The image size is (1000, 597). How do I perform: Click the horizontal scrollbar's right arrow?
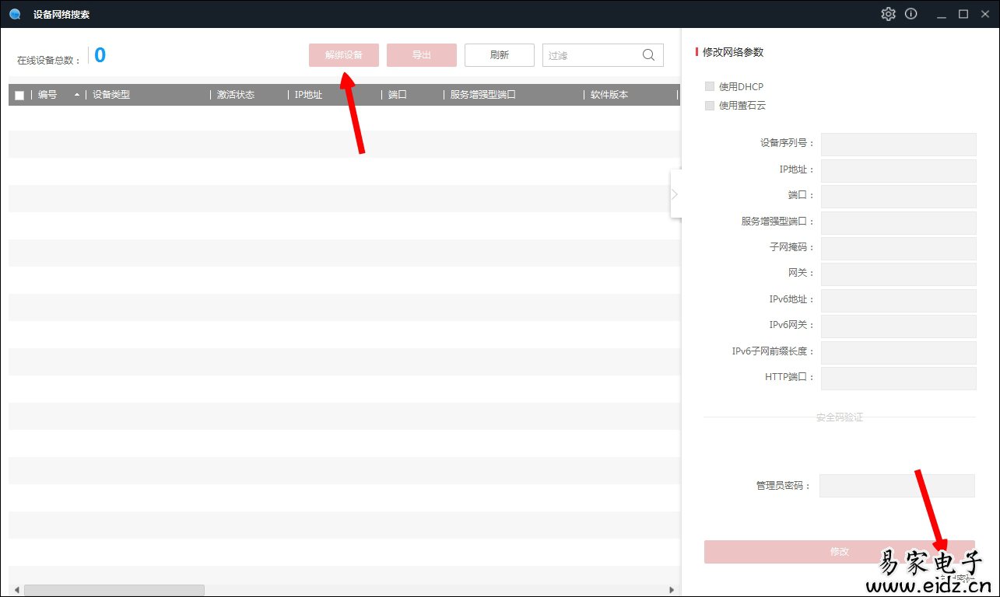point(673,590)
